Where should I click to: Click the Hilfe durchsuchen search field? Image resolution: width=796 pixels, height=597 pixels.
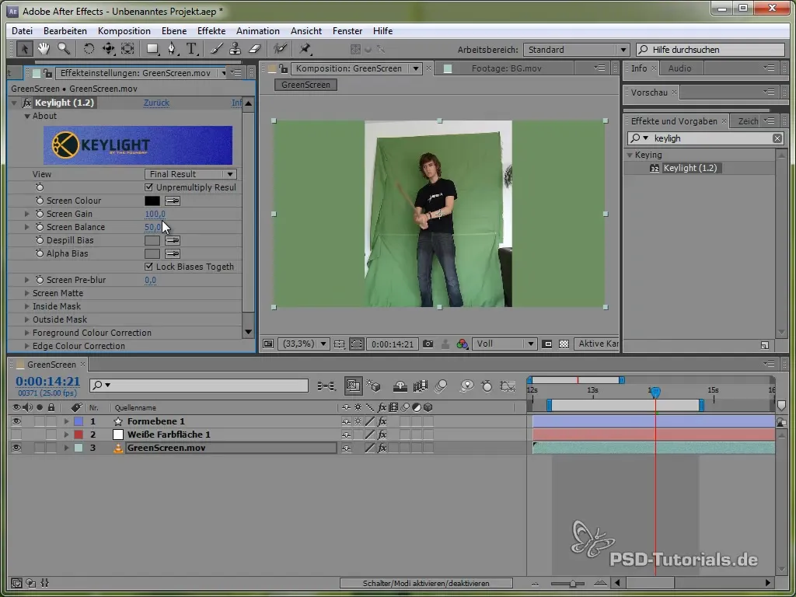coord(710,50)
